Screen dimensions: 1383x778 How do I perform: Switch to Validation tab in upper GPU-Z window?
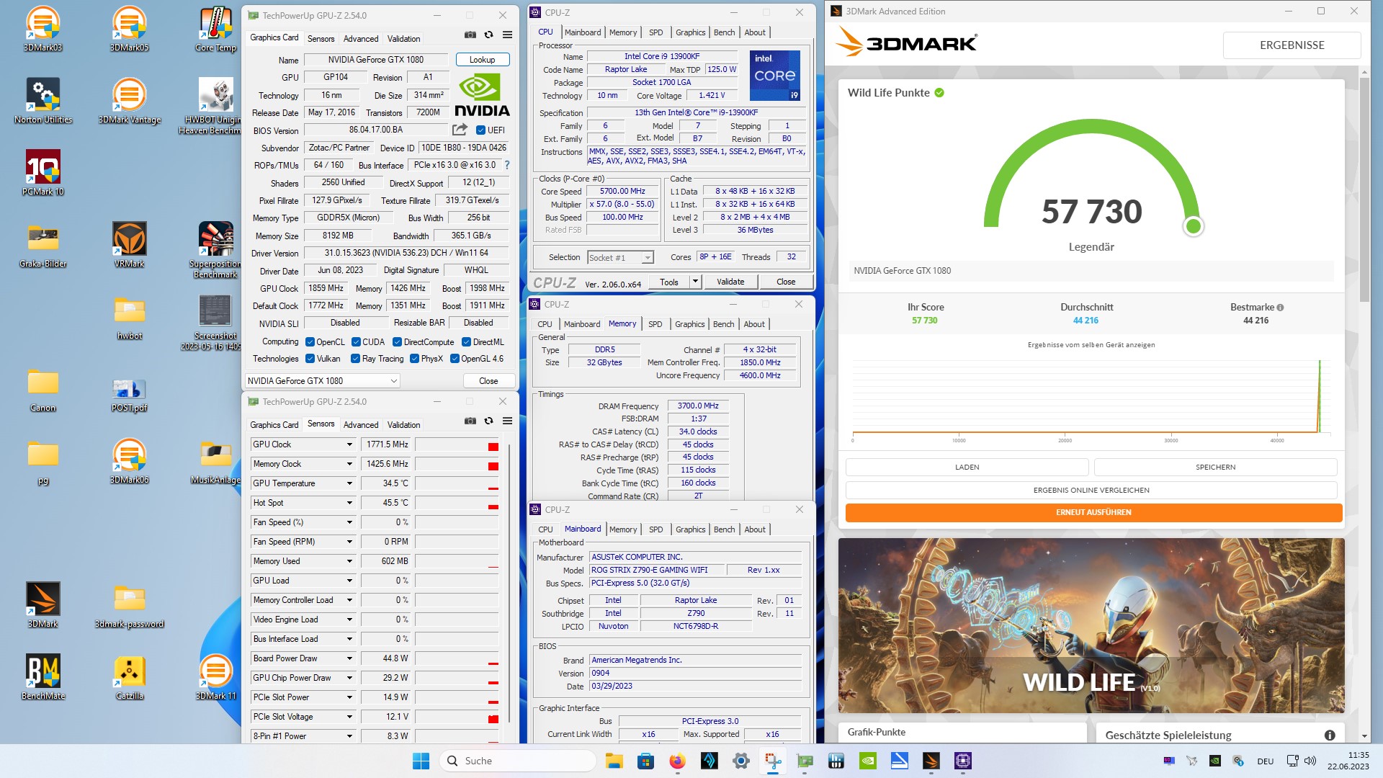pyautogui.click(x=403, y=39)
